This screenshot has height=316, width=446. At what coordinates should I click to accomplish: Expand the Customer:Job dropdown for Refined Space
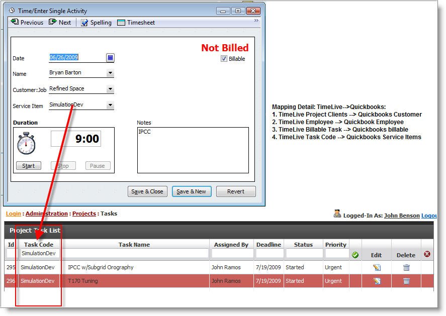click(110, 88)
